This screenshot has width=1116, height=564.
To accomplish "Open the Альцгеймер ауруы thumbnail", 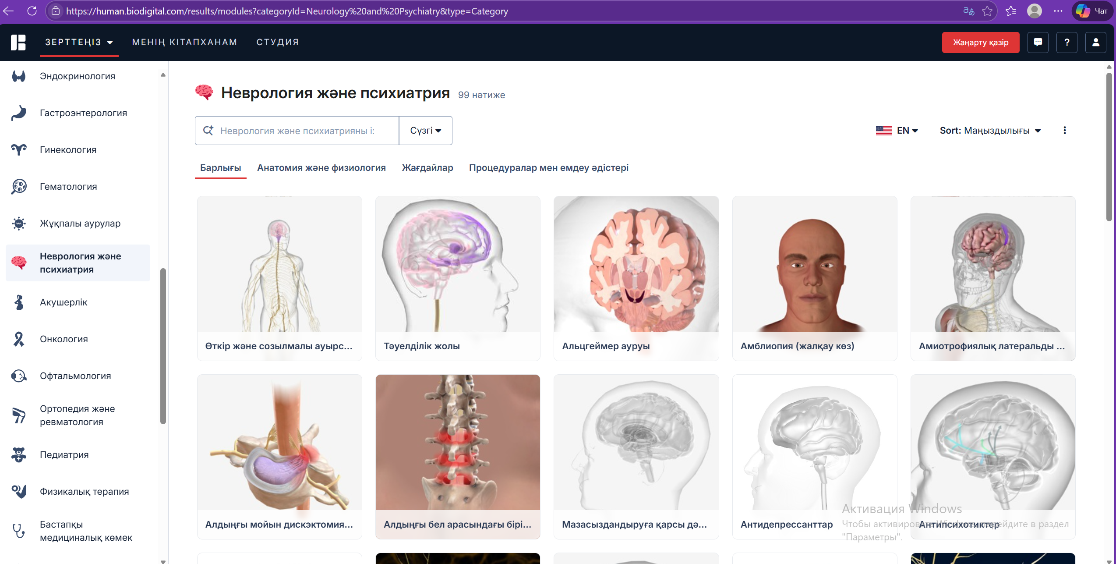I will pos(636,264).
